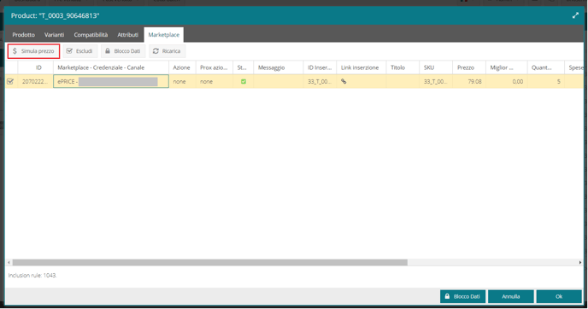Cancel with the Annulla button

click(511, 296)
